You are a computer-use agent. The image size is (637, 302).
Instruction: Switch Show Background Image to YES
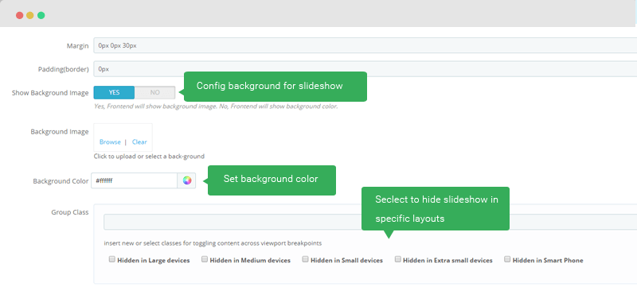coord(114,92)
